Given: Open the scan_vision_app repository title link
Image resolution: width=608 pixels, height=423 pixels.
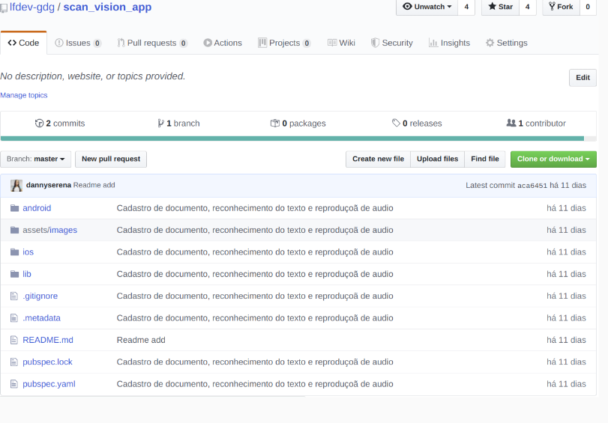Looking at the screenshot, I should pos(107,7).
